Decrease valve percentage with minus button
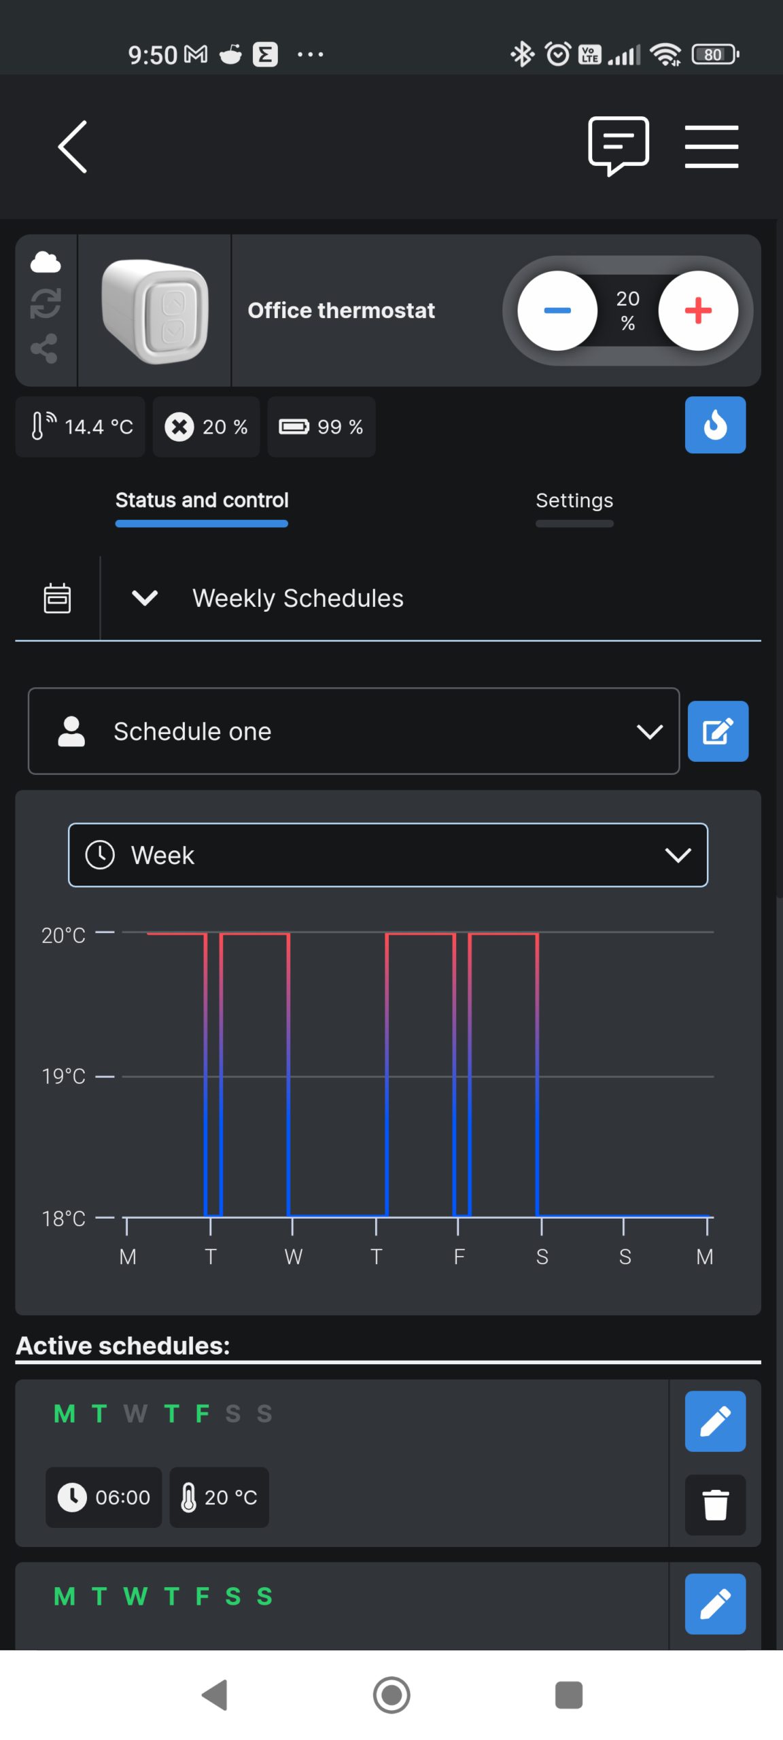The width and height of the screenshot is (783, 1740). click(x=557, y=311)
